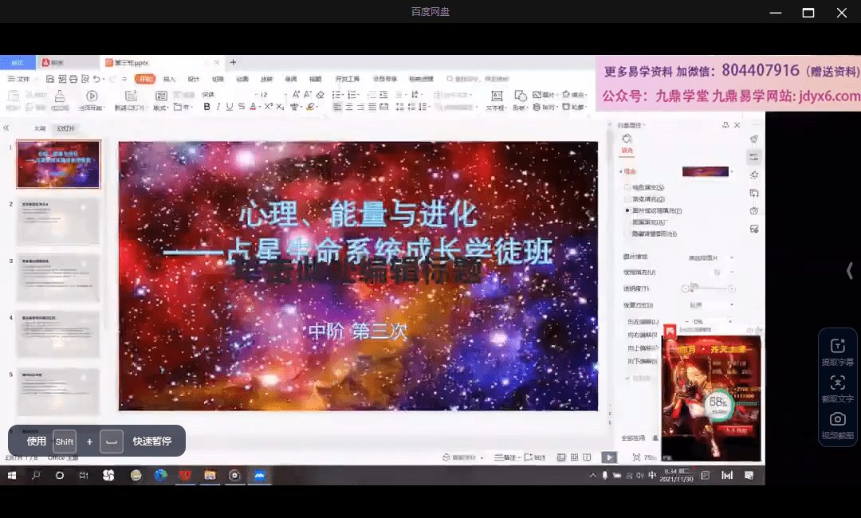Screen dimensions: 861x518
Task: Click the 全部应用 apply to all button
Action: [633, 438]
